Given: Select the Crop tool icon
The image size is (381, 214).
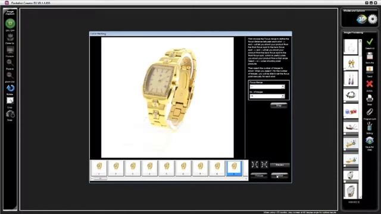Looking at the screenshot, I should [10, 100].
